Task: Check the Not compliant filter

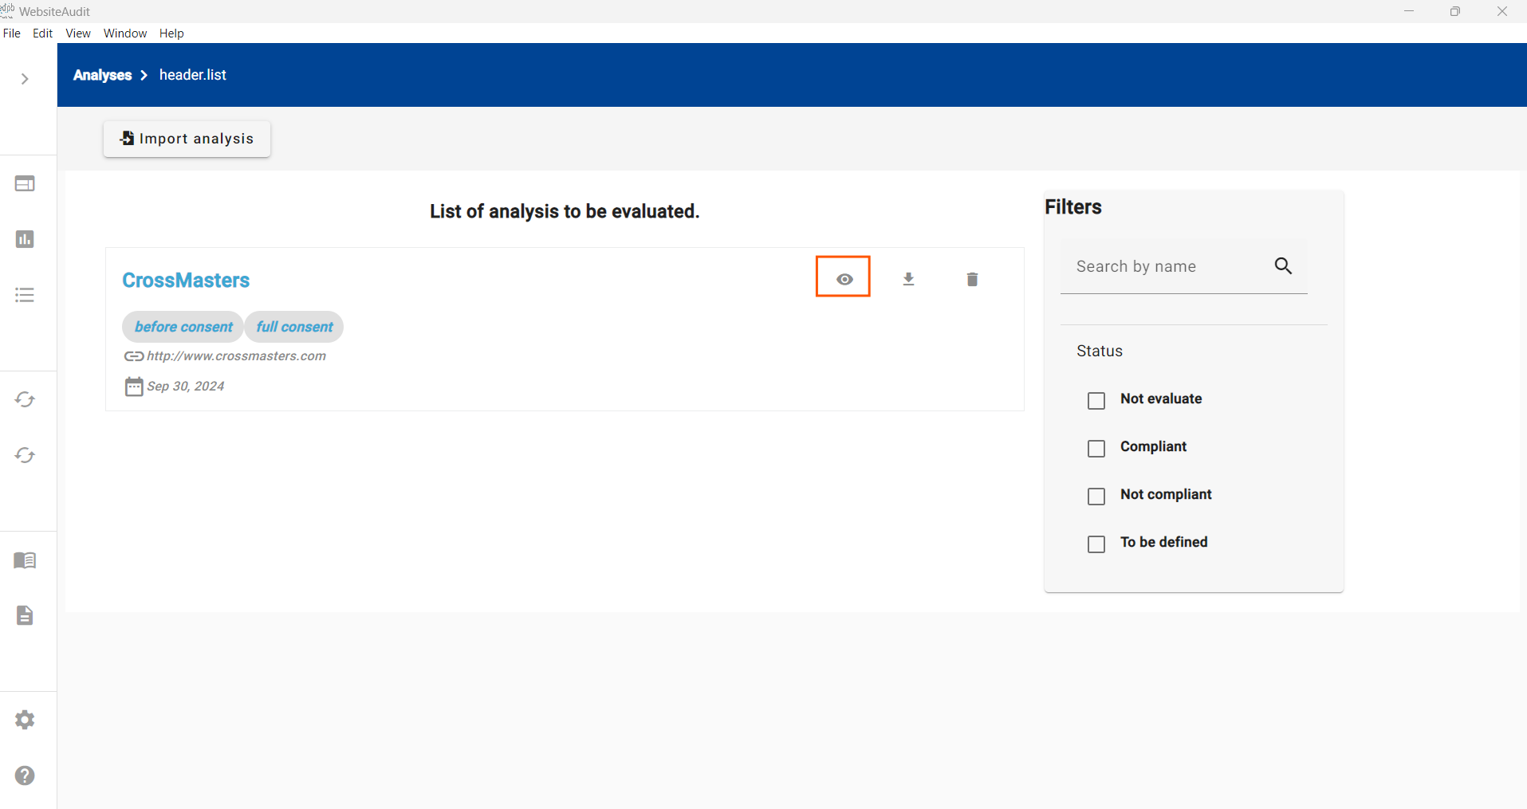Action: (x=1096, y=496)
